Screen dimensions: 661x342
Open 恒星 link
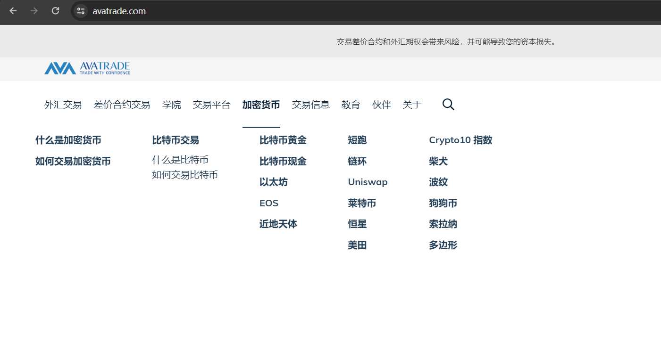coord(357,224)
